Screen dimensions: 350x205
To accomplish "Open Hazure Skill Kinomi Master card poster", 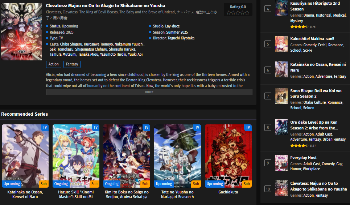I will [x=76, y=156].
